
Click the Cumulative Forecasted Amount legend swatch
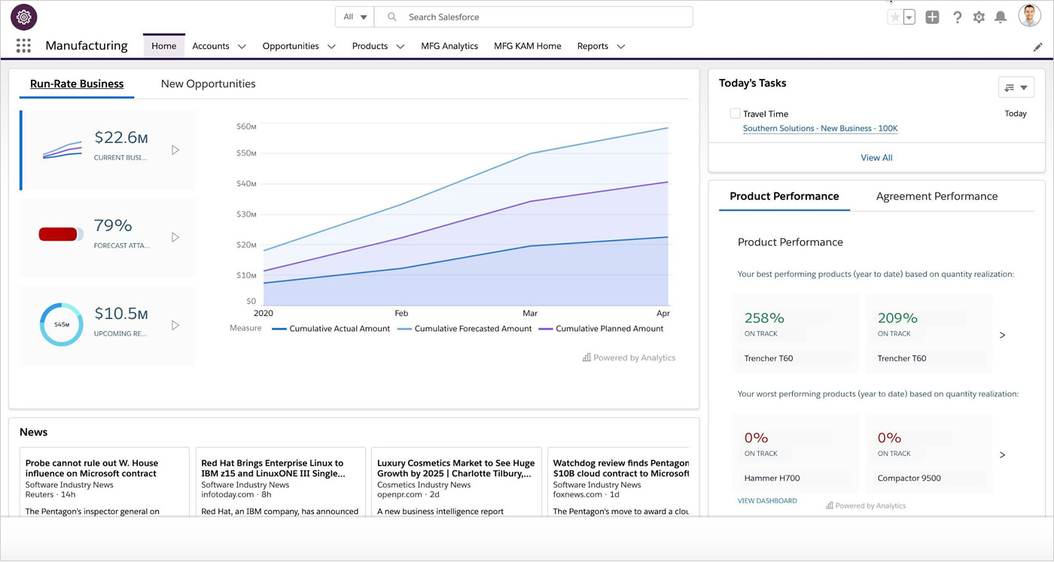(x=404, y=329)
